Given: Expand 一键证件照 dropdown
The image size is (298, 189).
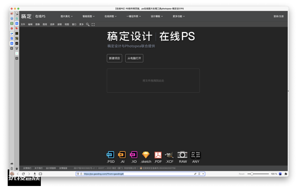Looking at the screenshot, I should 134,16.
